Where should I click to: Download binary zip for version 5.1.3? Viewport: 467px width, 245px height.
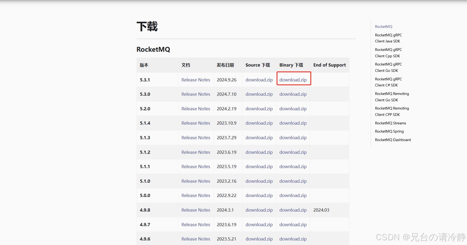(293, 138)
